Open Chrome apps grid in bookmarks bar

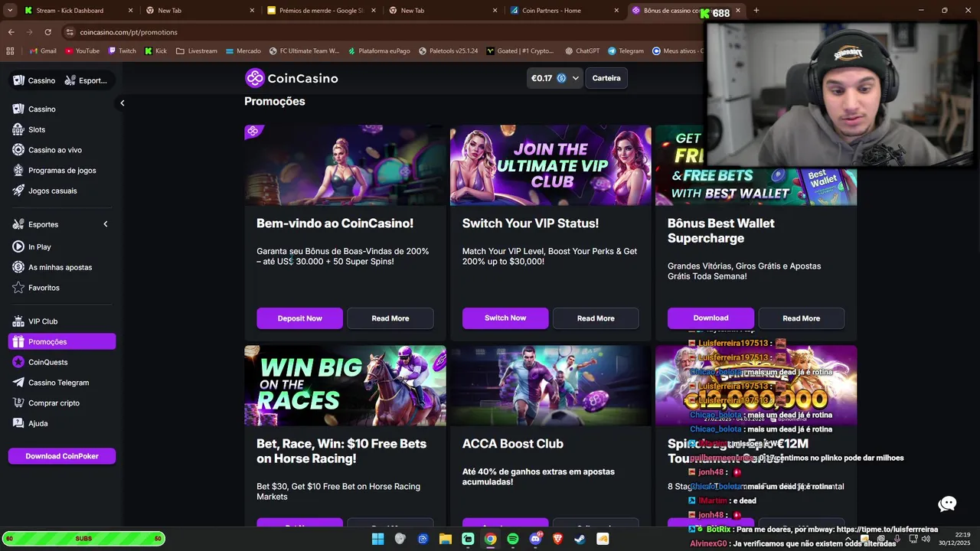(10, 51)
